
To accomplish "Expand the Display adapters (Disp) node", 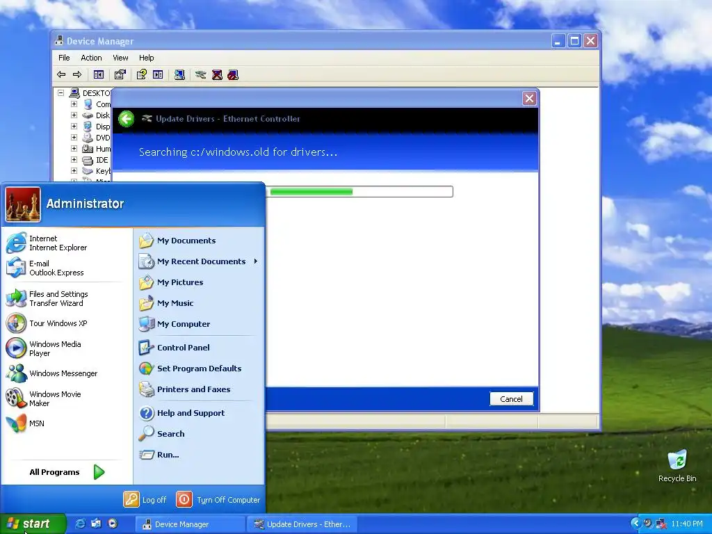I will pos(74,127).
